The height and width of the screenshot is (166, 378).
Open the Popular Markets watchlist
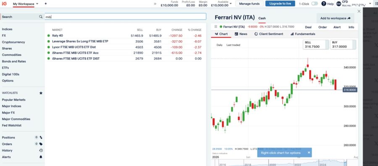pyautogui.click(x=14, y=100)
